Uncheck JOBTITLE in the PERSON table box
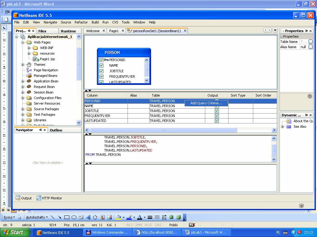Screen dimensions: 317x237 tap(101, 71)
